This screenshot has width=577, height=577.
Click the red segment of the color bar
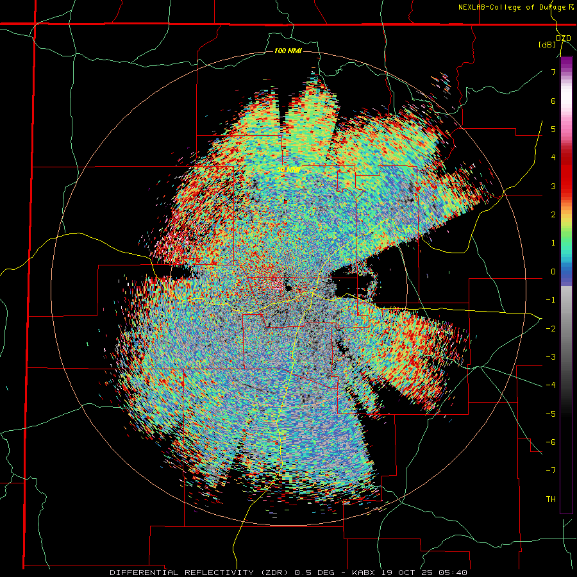point(566,171)
